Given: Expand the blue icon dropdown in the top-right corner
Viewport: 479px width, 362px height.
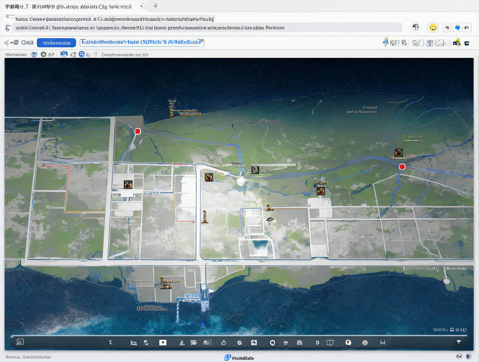Looking at the screenshot, I should coord(462,27).
